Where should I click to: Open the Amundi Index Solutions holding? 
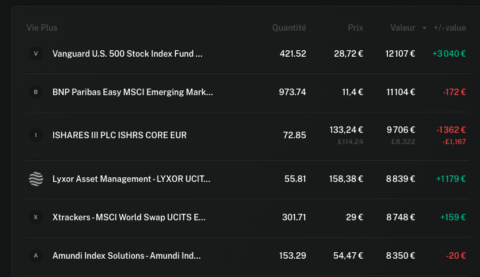pos(126,256)
